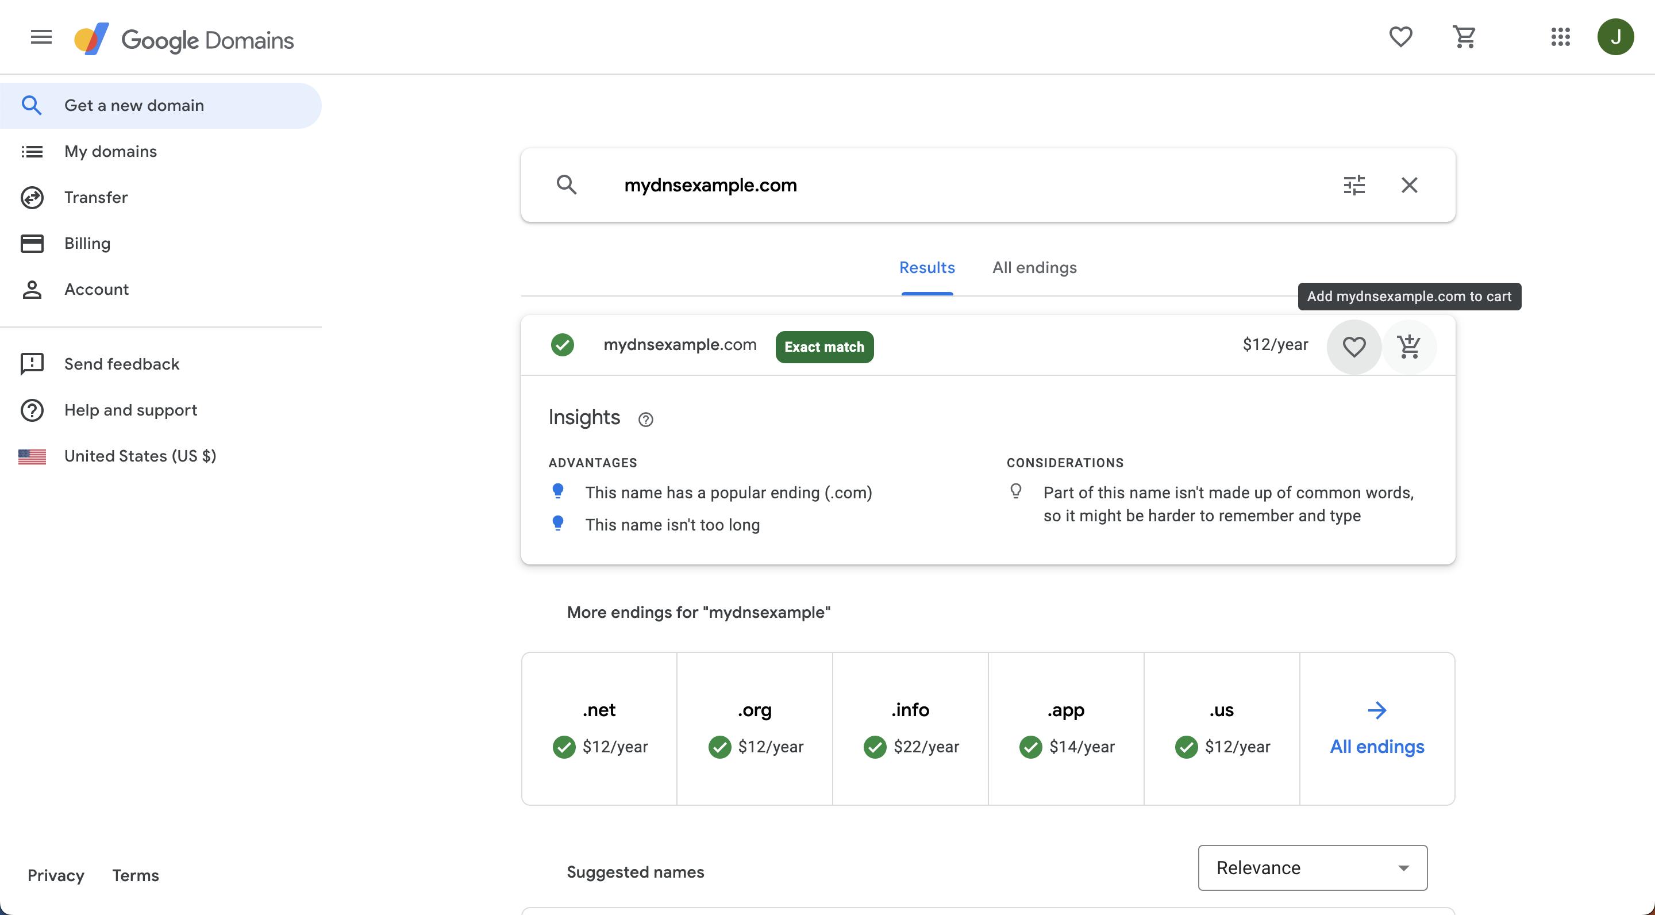
Task: Select the Transfer sidebar item
Action: [x=96, y=197]
